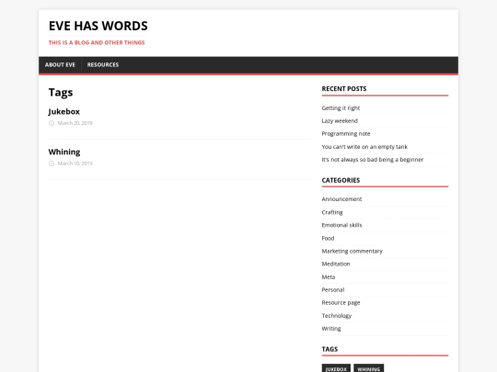Click the clock icon beside March 20, 2019
The image size is (497, 372).
52,123
